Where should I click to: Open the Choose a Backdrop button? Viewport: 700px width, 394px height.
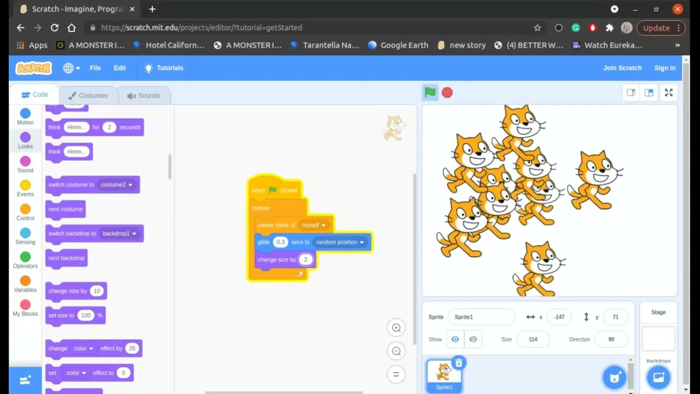point(658,377)
